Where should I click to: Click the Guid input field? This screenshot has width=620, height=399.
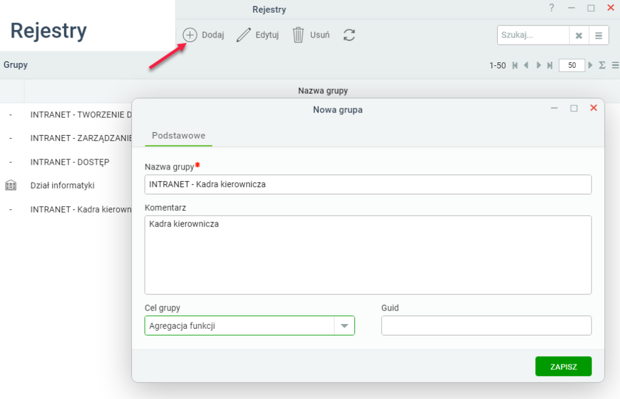(x=486, y=326)
